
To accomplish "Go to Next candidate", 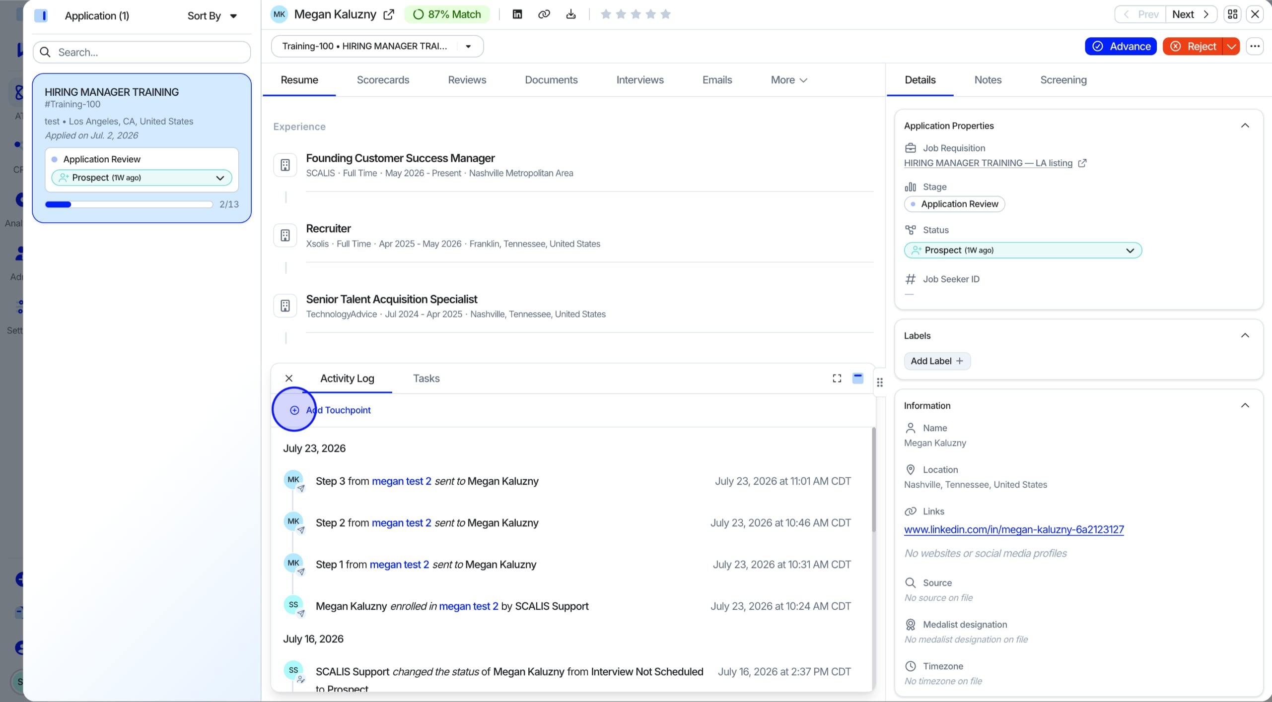I will [x=1191, y=14].
